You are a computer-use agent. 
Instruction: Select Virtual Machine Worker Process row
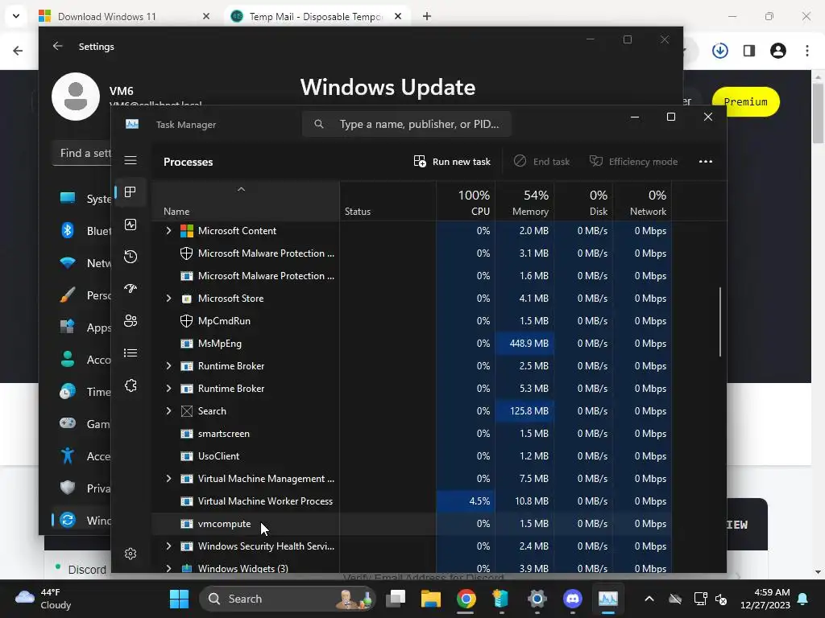tap(412, 501)
